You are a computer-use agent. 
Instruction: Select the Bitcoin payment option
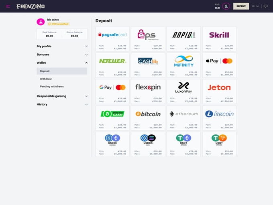click(x=148, y=114)
